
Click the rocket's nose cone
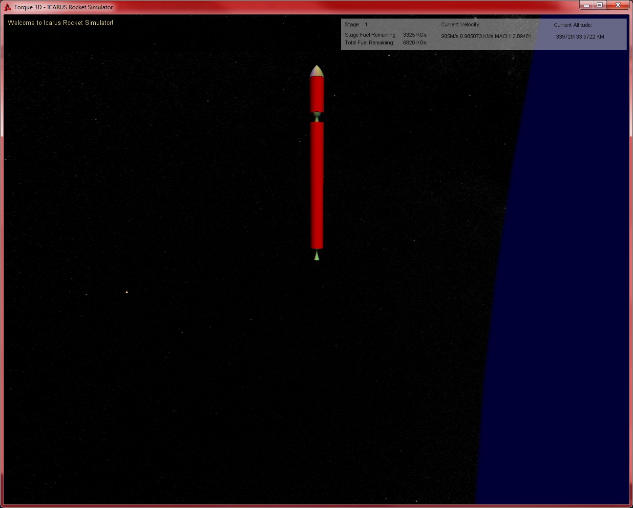pyautogui.click(x=316, y=71)
